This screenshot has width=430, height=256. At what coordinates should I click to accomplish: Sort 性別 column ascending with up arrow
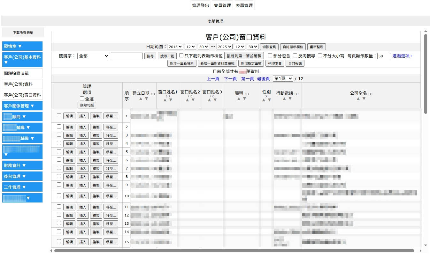(x=264, y=100)
